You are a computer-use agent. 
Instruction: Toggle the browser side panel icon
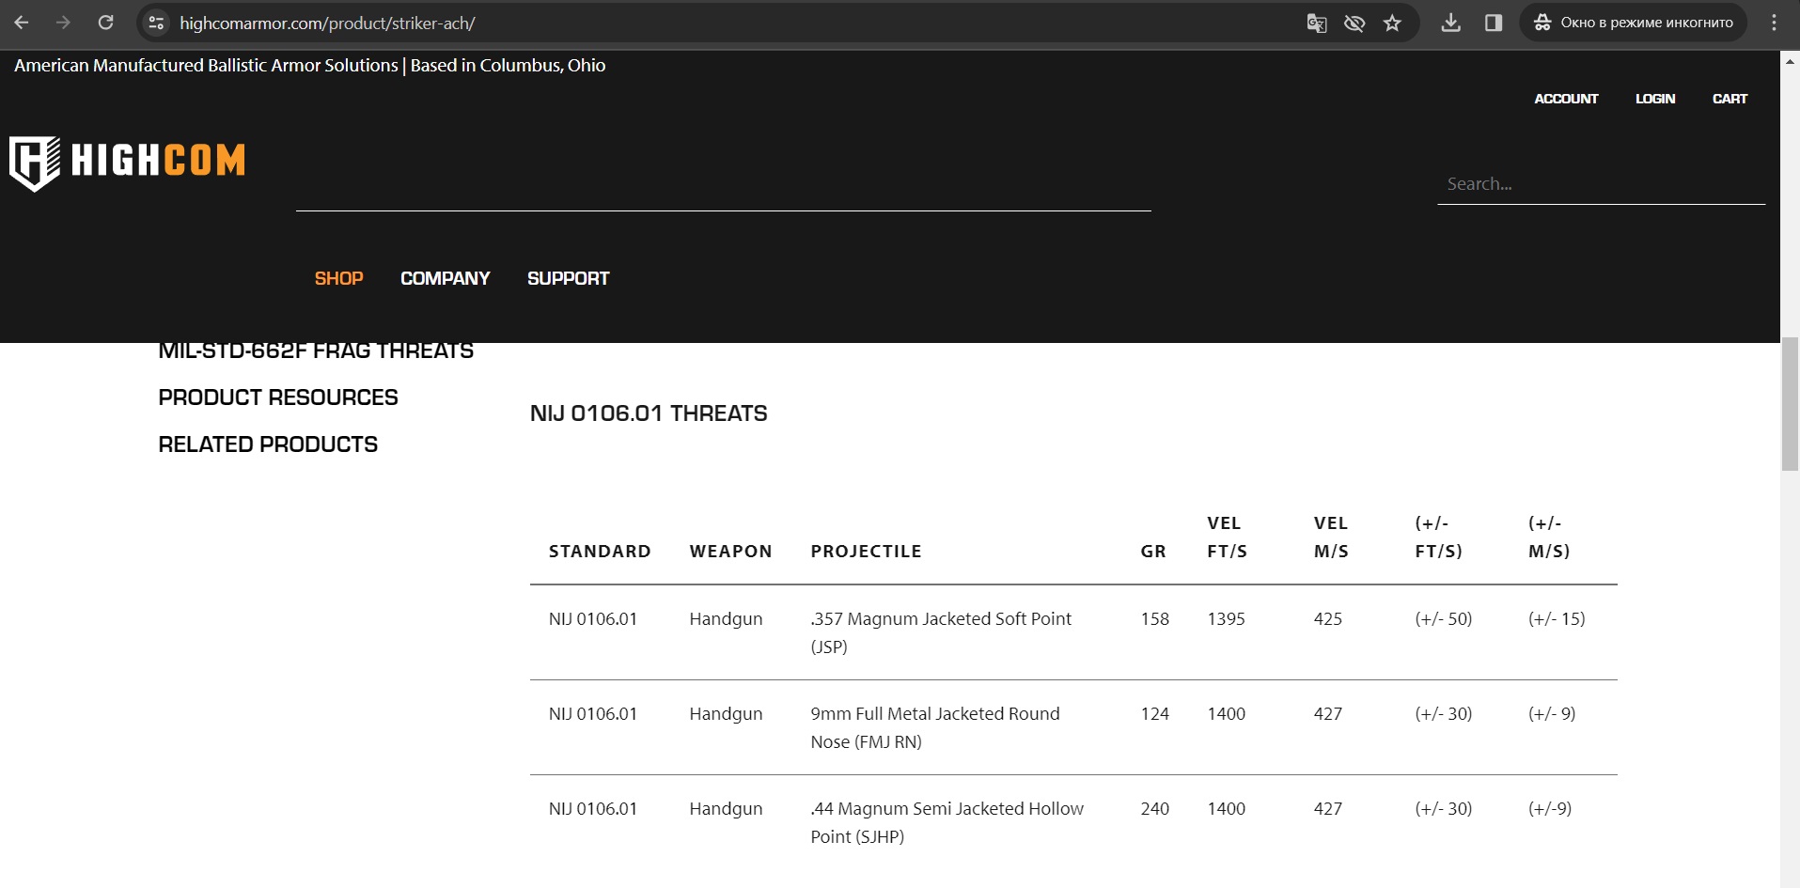tap(1493, 23)
